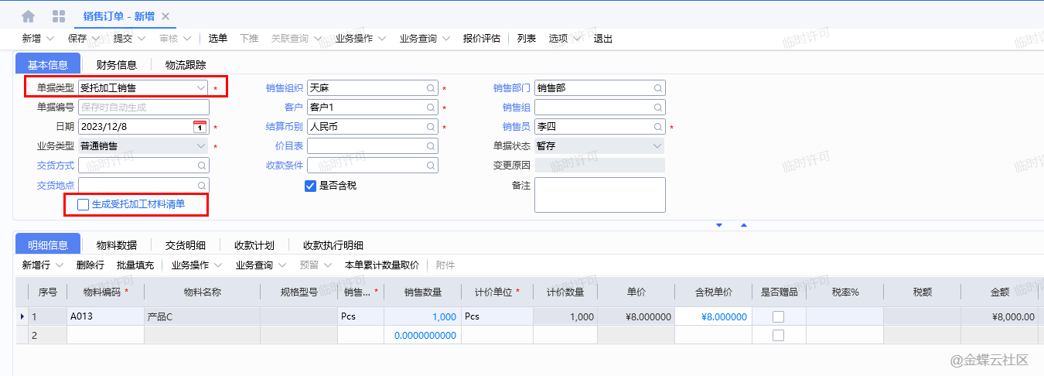Click into the 备注 text area
Screen dimensions: 1044x376
(599, 194)
